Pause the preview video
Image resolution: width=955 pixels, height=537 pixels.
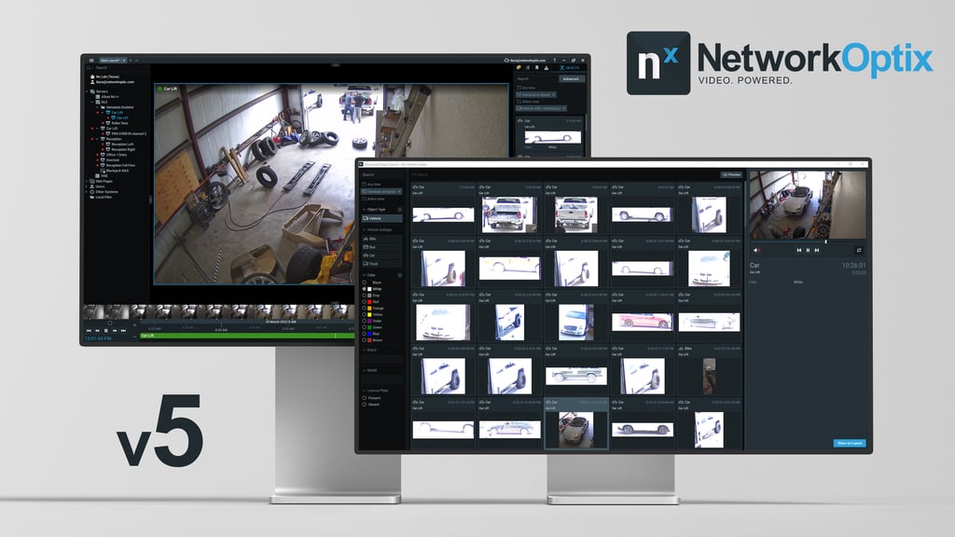[809, 250]
